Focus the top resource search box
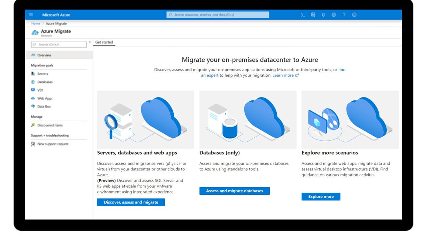This screenshot has width=421, height=236. coord(217,15)
